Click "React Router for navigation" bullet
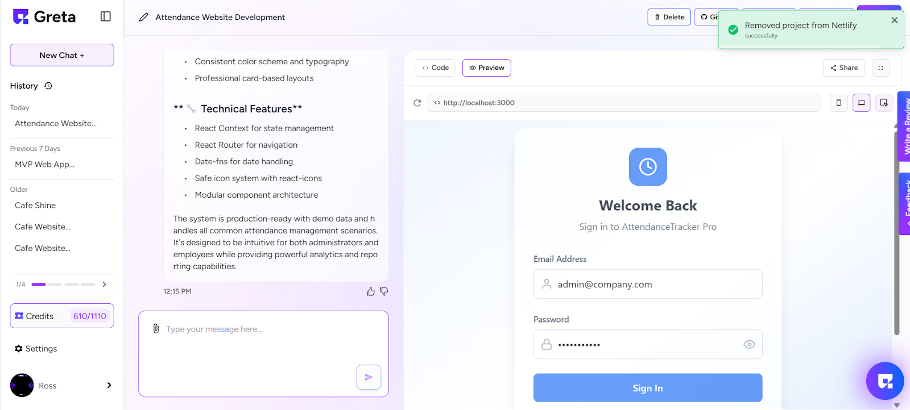This screenshot has width=910, height=410. point(246,145)
